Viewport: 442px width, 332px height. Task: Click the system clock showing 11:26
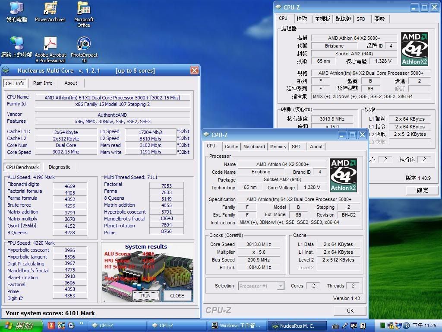pyautogui.click(x=424, y=326)
